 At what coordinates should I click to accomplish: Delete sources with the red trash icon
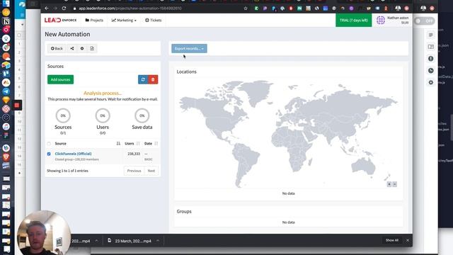[x=153, y=79]
